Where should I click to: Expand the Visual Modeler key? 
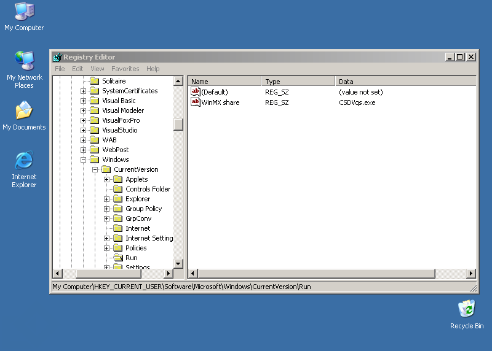[83, 111]
